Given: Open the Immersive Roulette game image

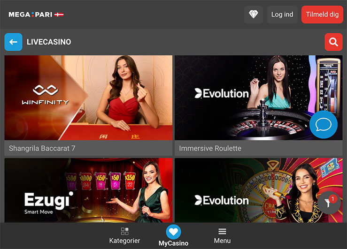Looking at the screenshot, I should click(258, 98).
